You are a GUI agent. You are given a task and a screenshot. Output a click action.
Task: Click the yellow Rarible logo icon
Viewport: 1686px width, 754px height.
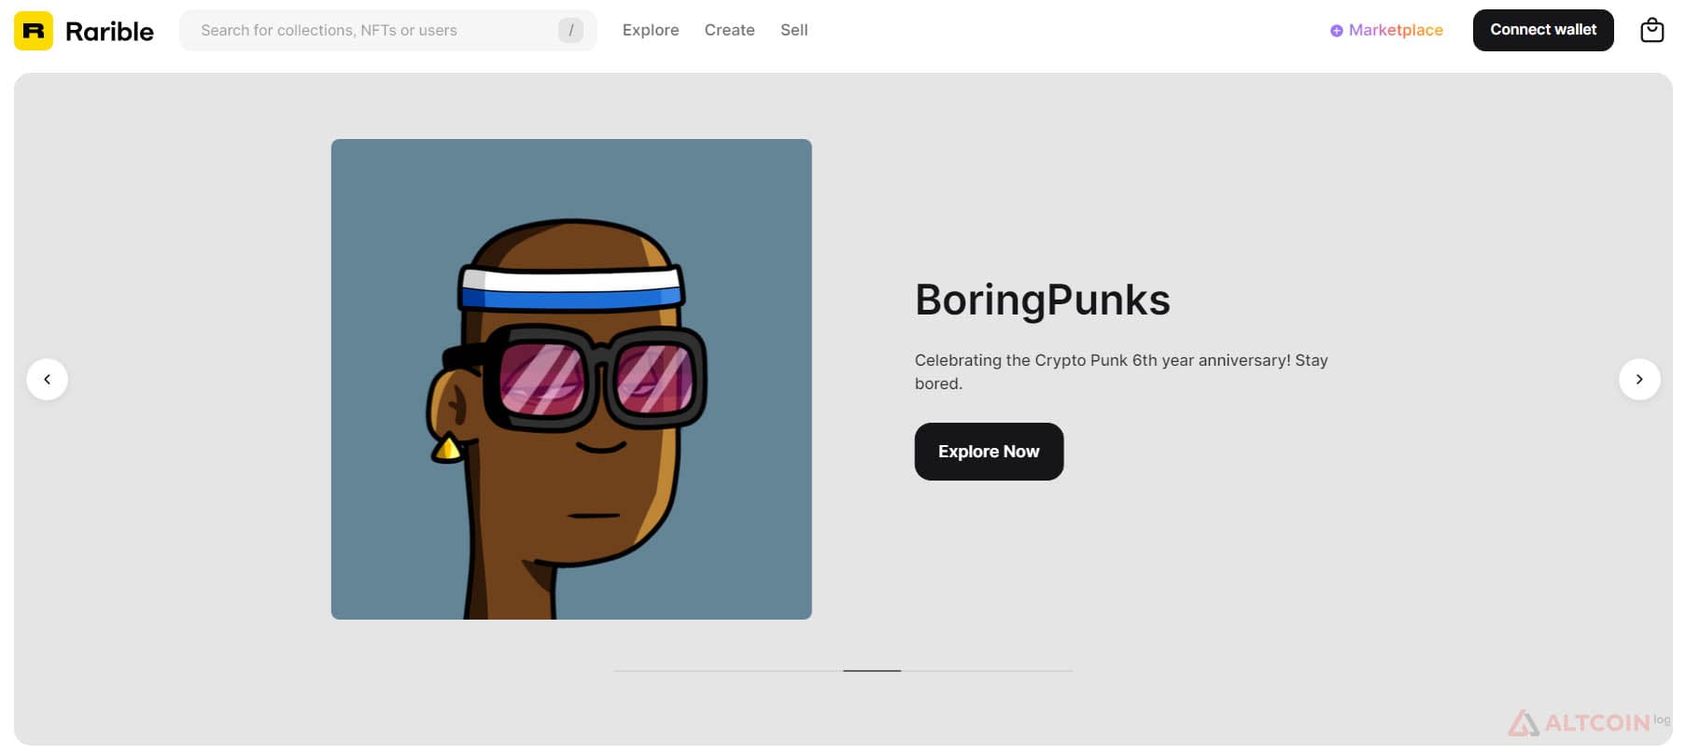(34, 31)
